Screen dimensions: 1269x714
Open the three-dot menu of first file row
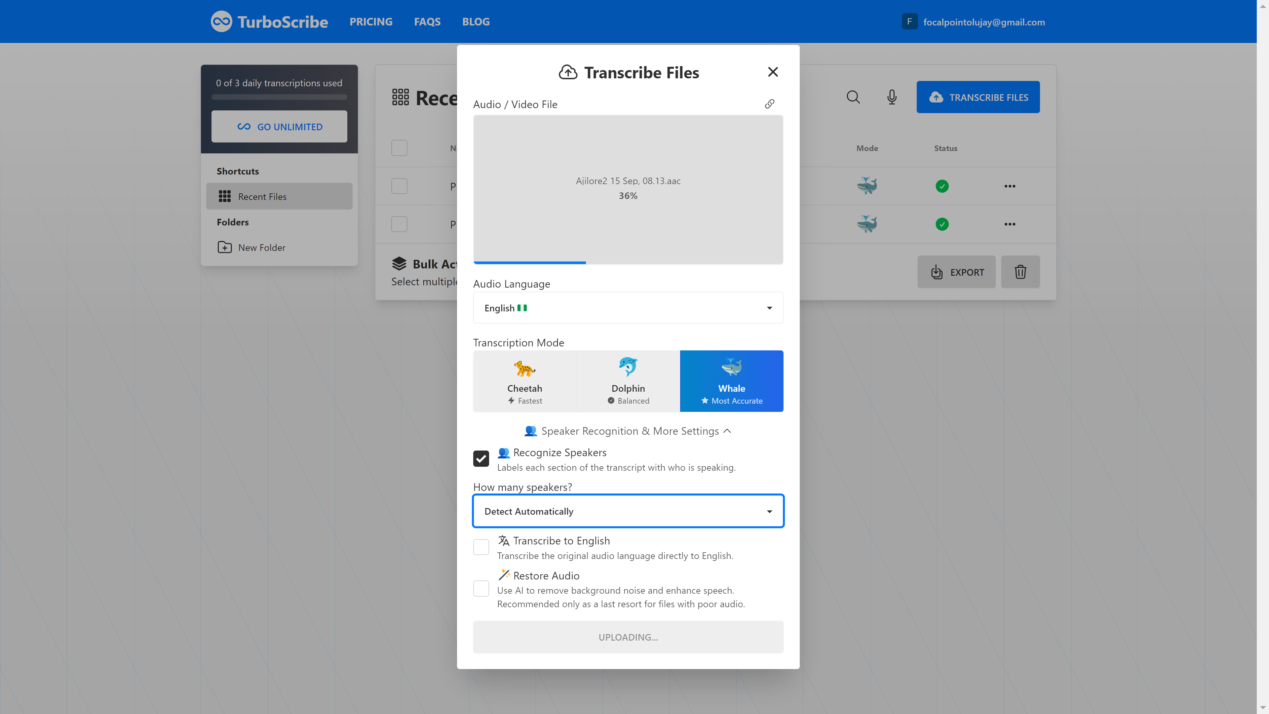(x=1009, y=186)
